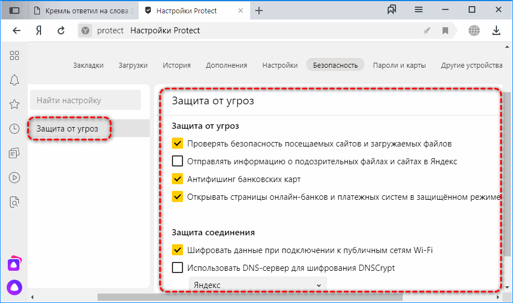
Task: Switch to the Кремль ответил tab
Action: [83, 11]
